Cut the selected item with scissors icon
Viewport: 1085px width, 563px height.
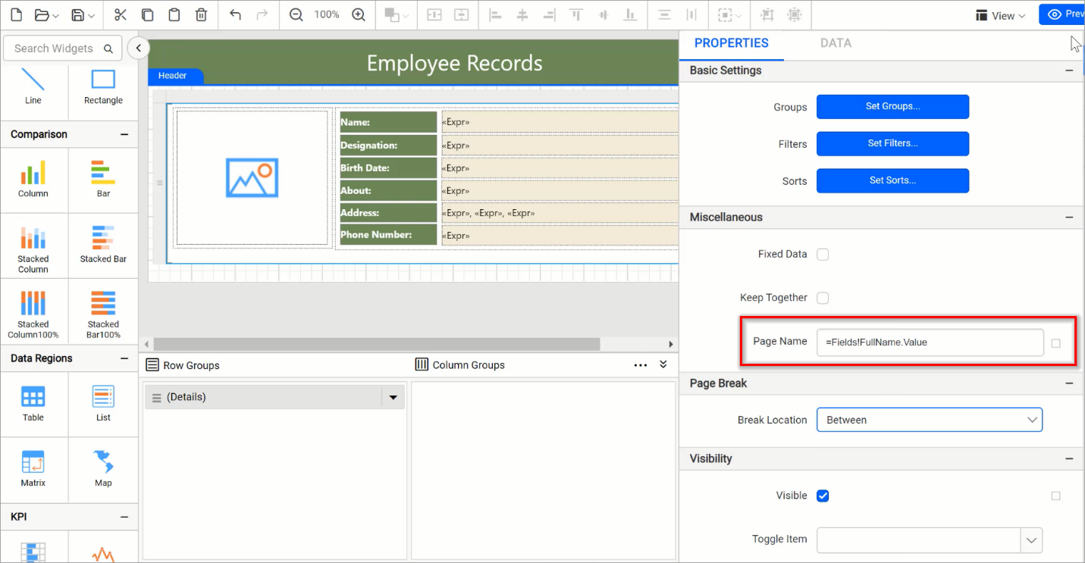(x=121, y=15)
